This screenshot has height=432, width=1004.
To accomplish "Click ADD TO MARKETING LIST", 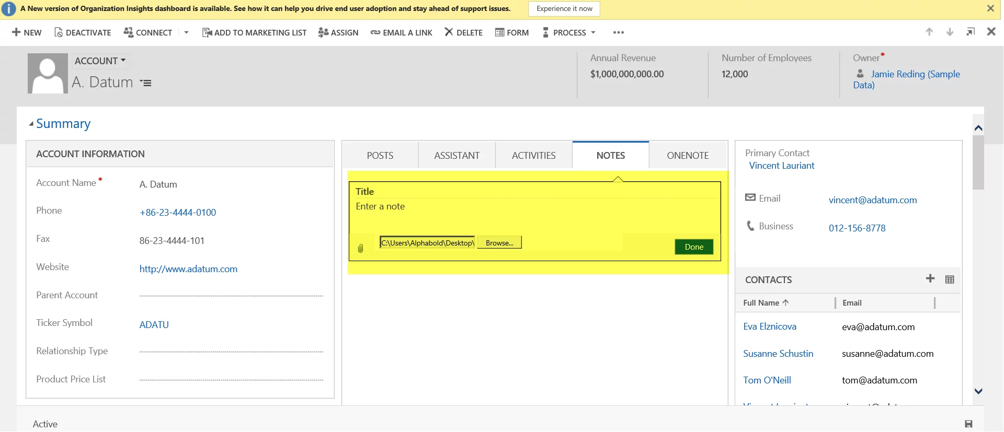I will click(x=254, y=32).
